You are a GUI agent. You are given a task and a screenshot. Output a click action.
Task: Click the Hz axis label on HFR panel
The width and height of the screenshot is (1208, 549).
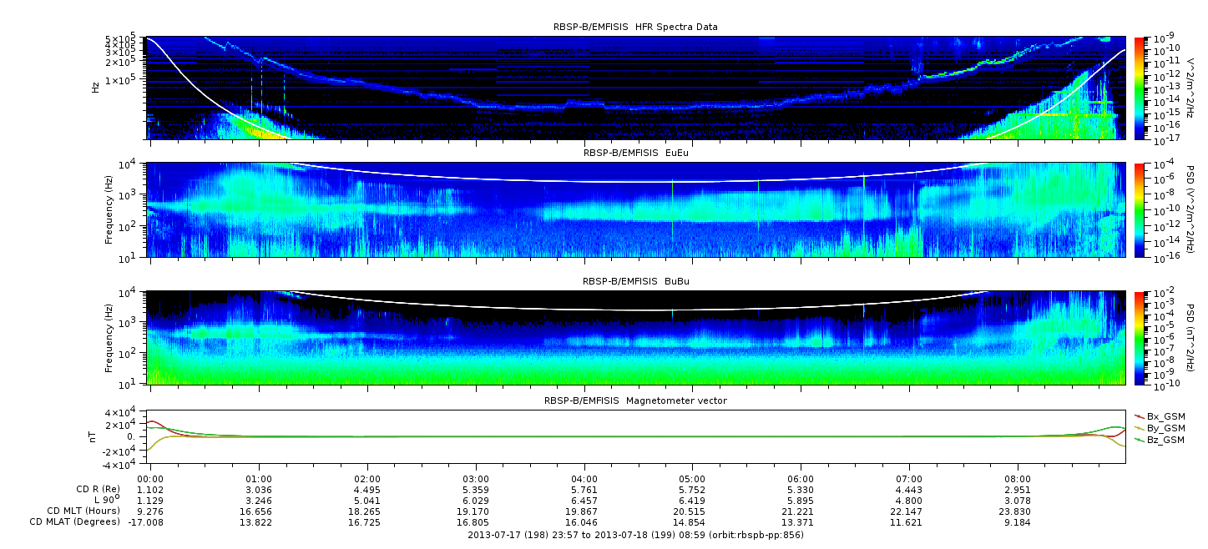pos(97,87)
